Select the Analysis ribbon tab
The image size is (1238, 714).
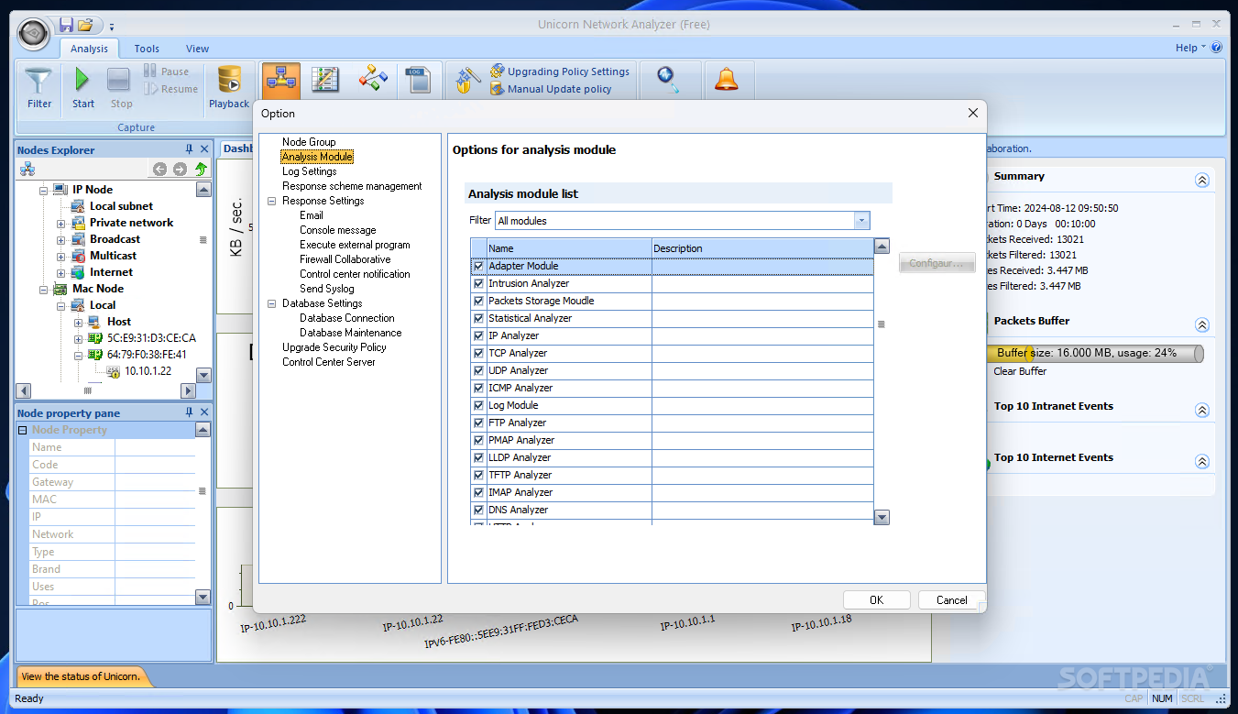point(89,49)
